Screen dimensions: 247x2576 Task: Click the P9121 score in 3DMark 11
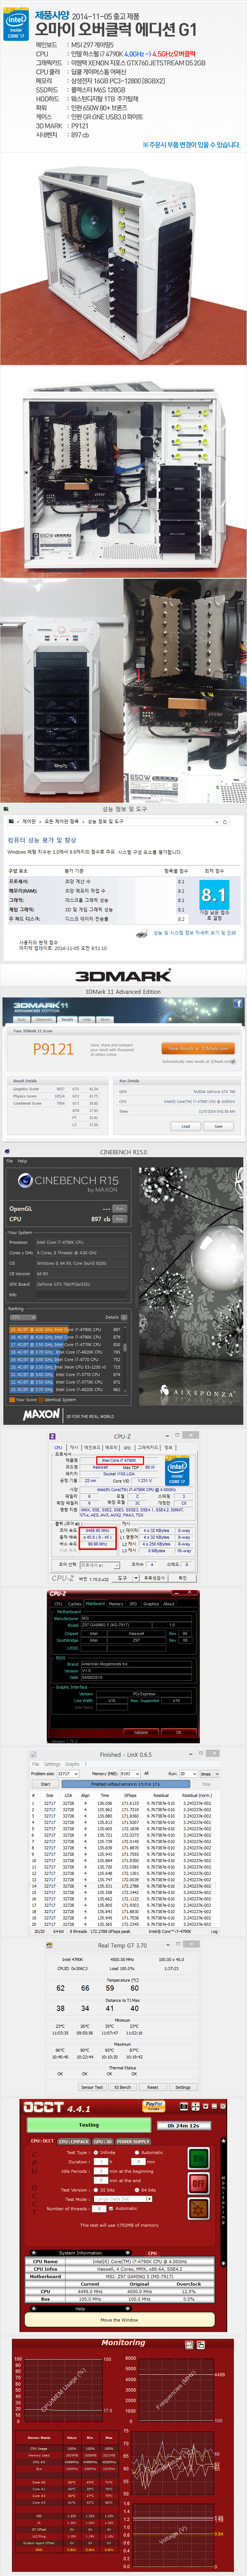click(x=53, y=1049)
